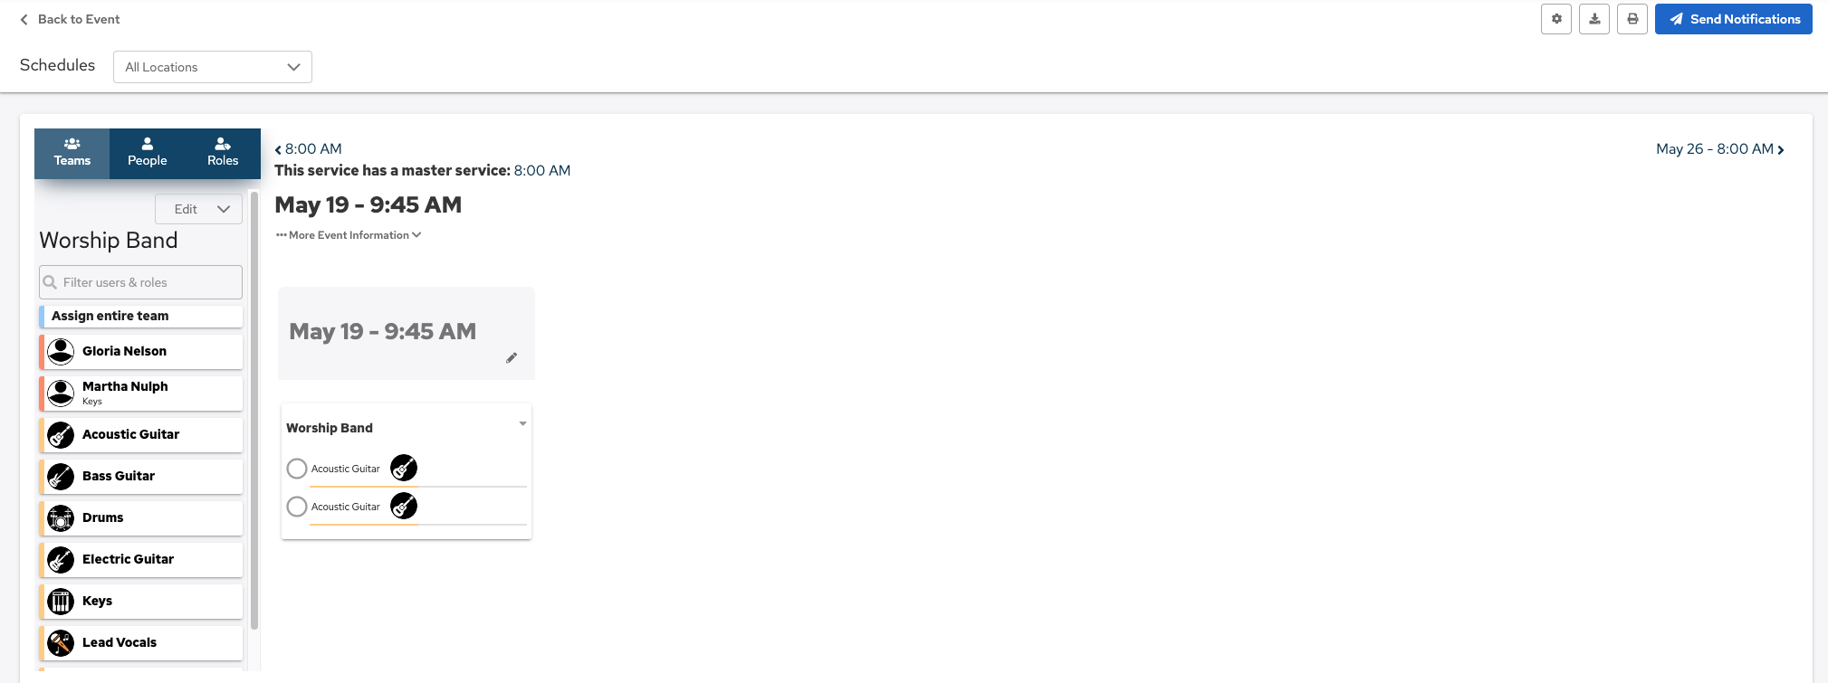This screenshot has width=1828, height=683.
Task: Click the download schedule icon
Action: (x=1594, y=19)
